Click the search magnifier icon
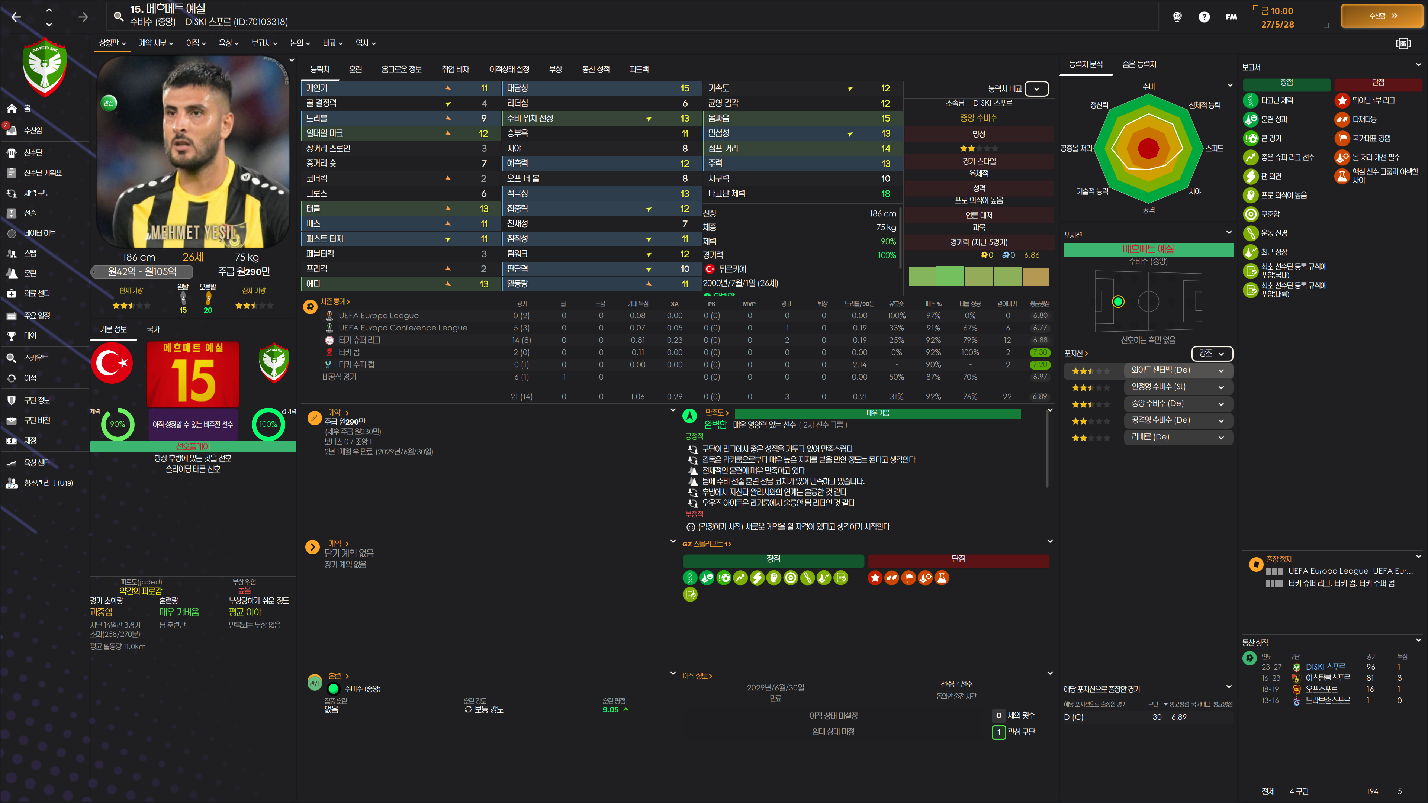The image size is (1428, 803). click(118, 16)
